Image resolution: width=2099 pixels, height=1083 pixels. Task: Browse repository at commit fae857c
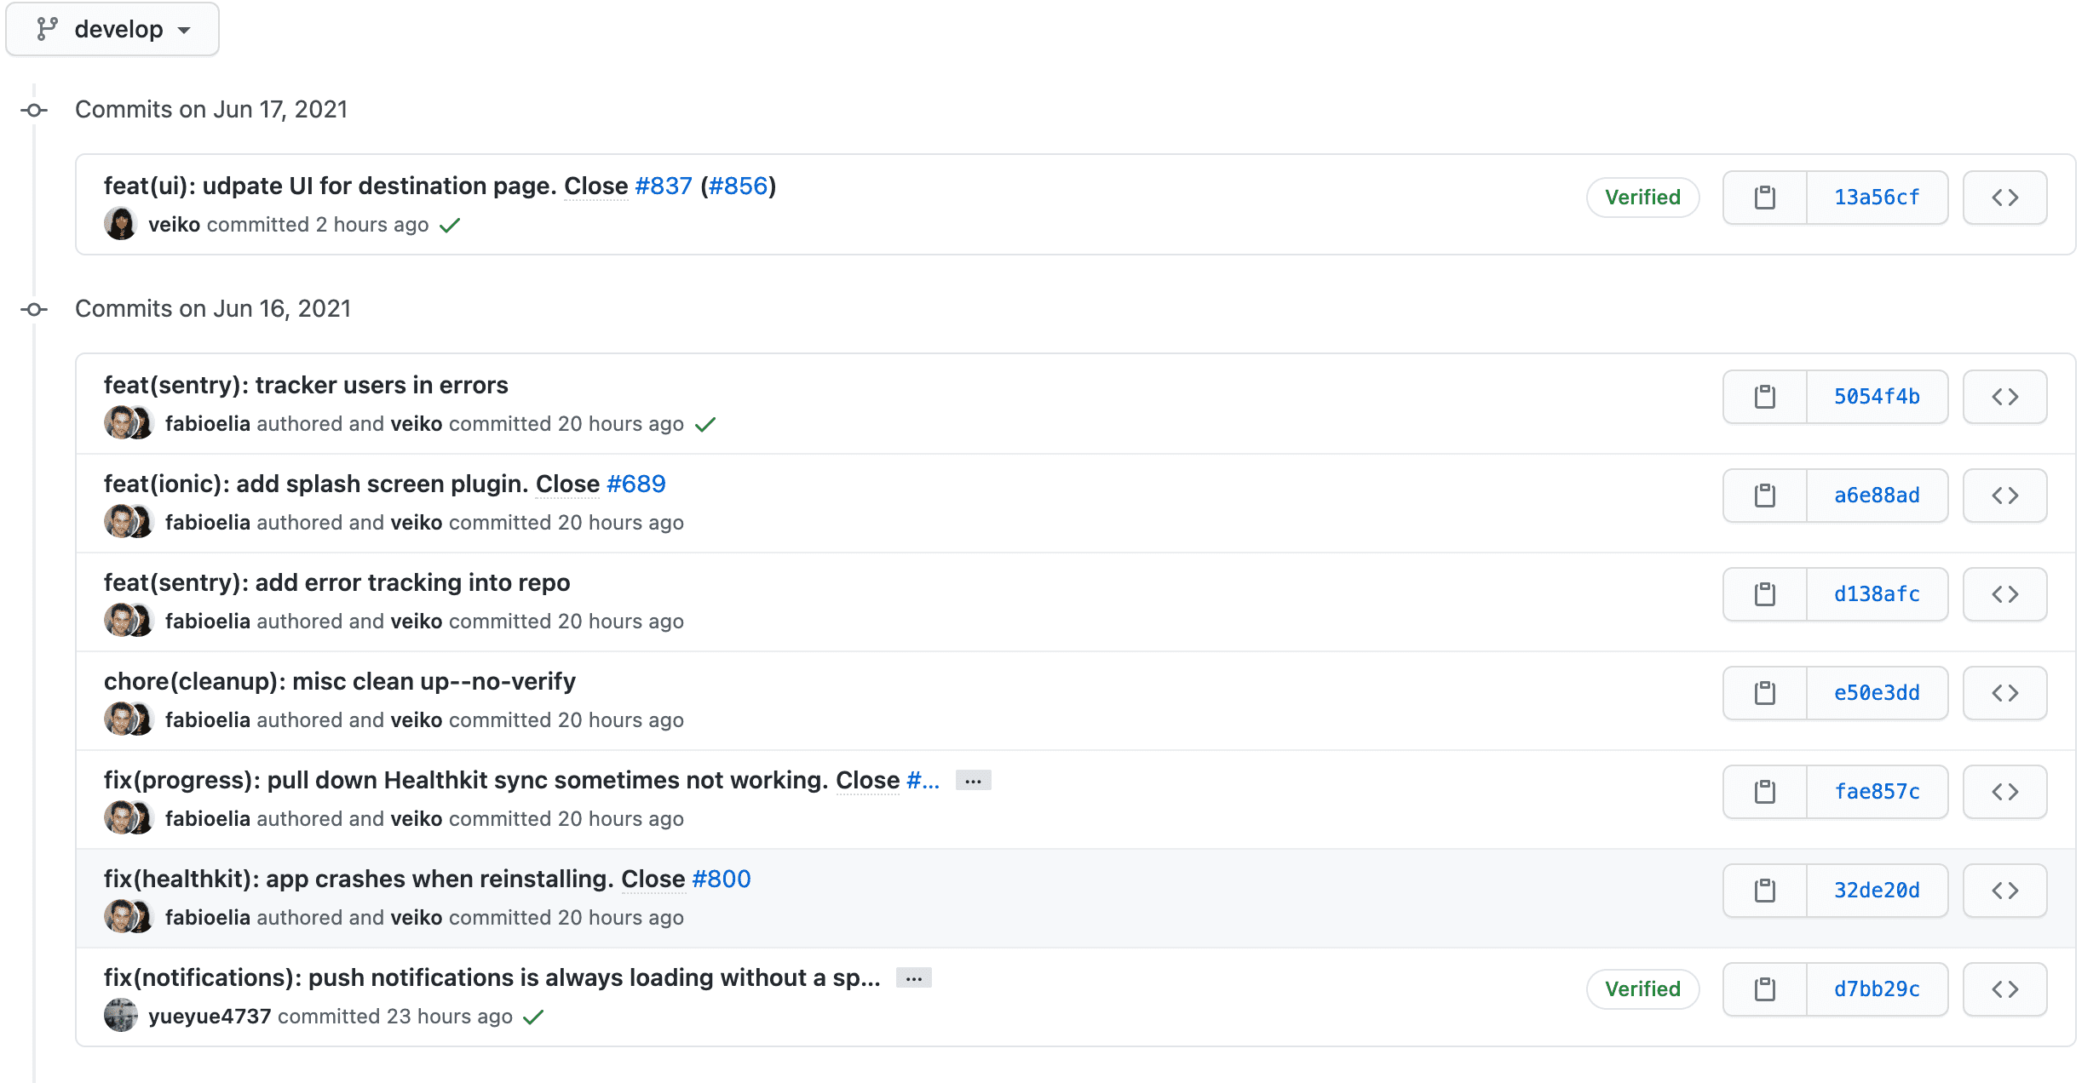pyautogui.click(x=2004, y=792)
